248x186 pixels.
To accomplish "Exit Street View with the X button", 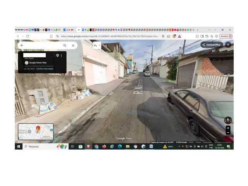I will pyautogui.click(x=228, y=45).
